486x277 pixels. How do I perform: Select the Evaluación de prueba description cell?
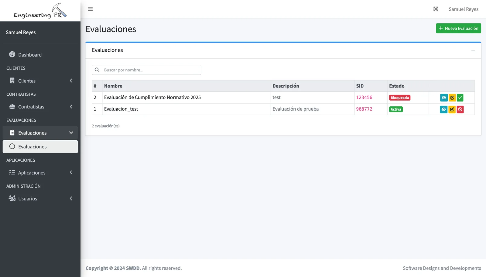pos(313,109)
